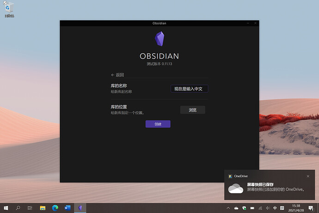Click the battery tray icon
Screen dimensions: 319x213
point(252,208)
